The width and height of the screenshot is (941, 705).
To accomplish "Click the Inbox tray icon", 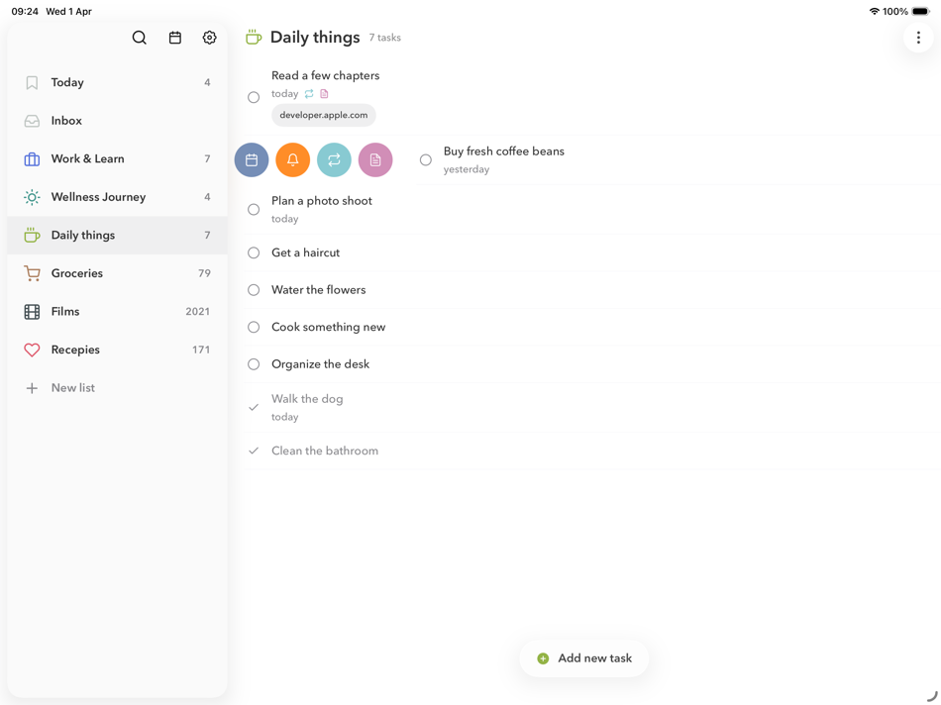I will tap(32, 121).
